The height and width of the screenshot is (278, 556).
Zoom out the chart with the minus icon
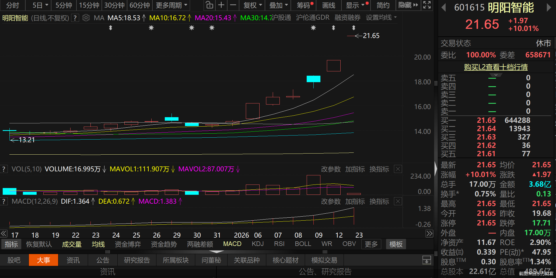[233, 5]
